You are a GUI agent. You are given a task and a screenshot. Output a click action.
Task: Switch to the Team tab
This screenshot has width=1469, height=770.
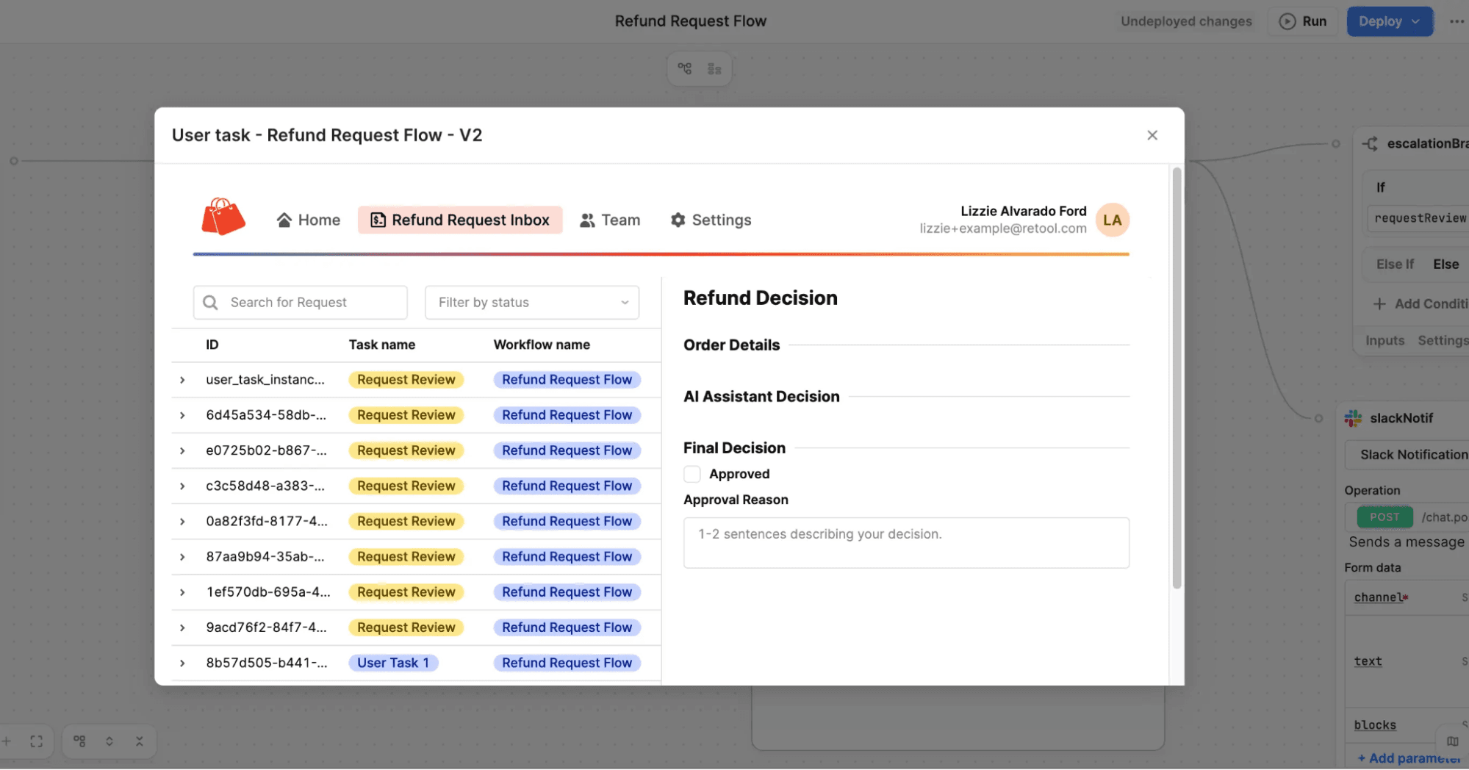coord(610,220)
